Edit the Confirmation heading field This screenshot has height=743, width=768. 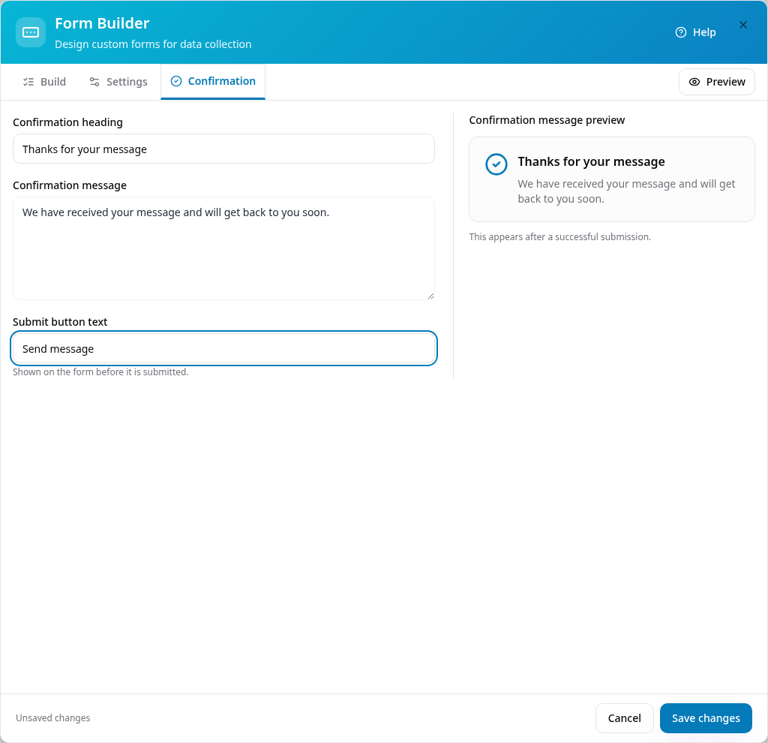click(223, 149)
